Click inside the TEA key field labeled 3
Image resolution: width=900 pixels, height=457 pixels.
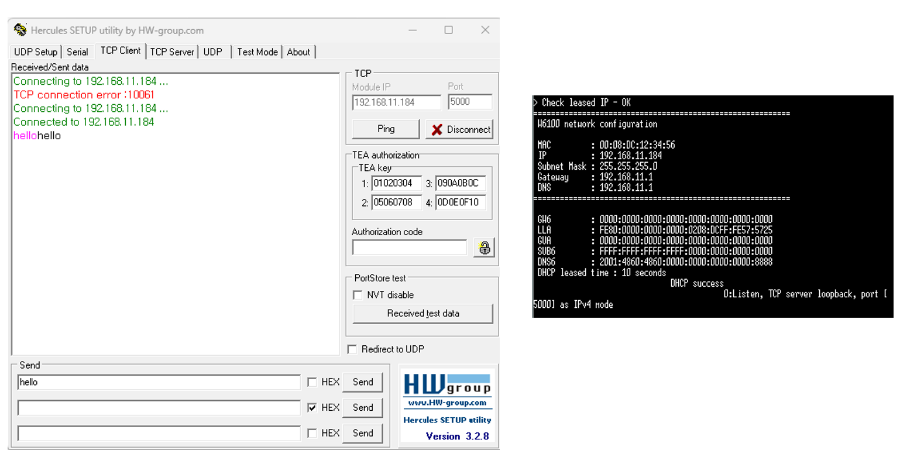click(461, 183)
